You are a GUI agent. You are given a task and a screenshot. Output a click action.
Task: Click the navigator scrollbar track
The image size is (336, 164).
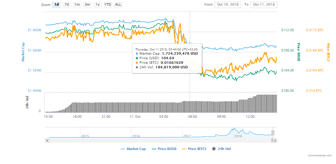point(157,140)
